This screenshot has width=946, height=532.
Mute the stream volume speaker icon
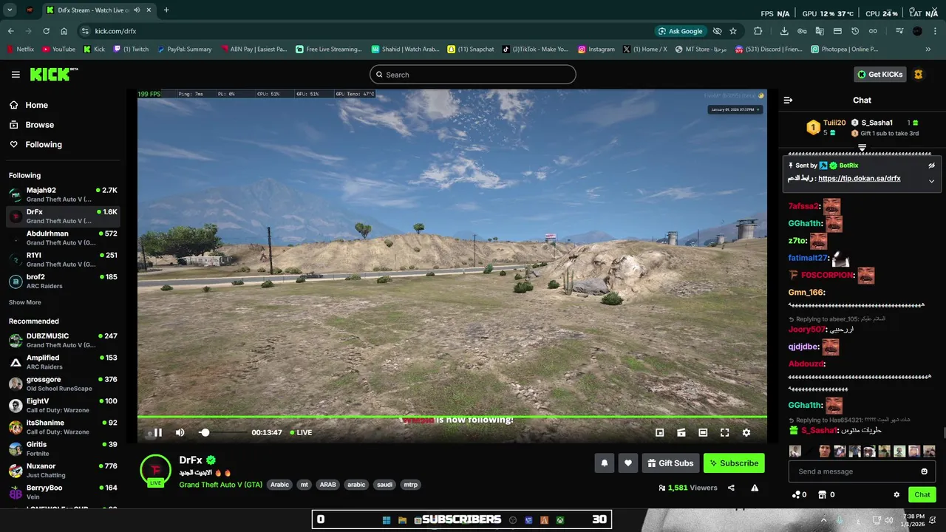point(180,432)
